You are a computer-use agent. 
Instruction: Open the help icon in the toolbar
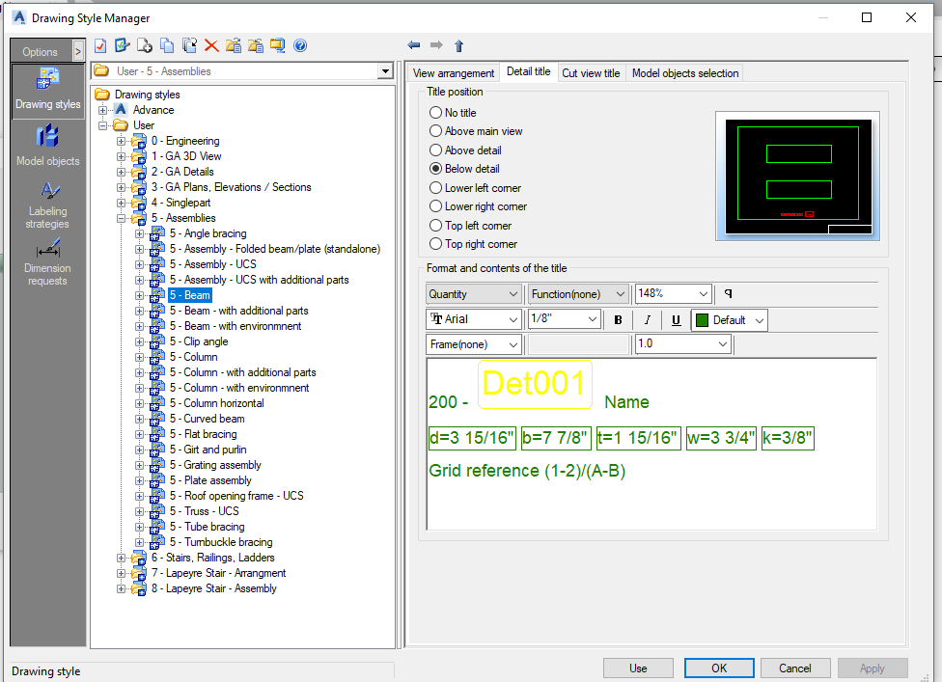(x=300, y=45)
